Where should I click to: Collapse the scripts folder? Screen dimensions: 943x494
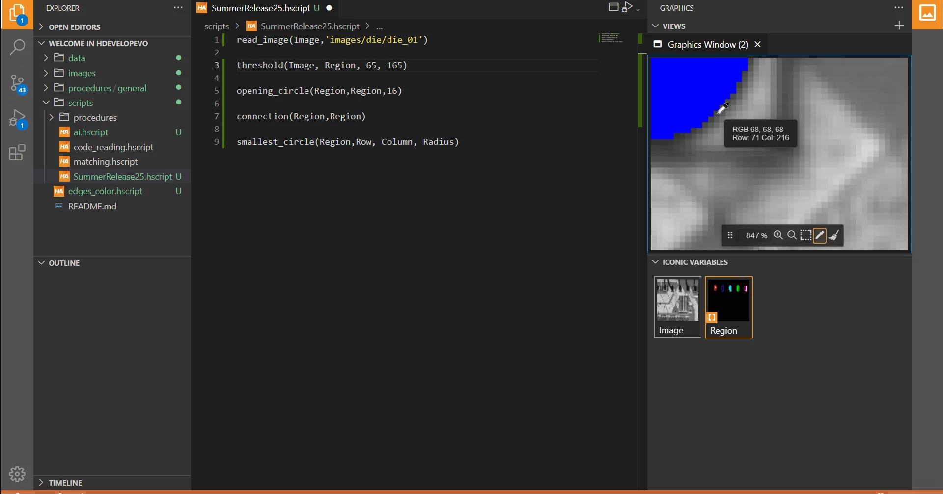81,103
